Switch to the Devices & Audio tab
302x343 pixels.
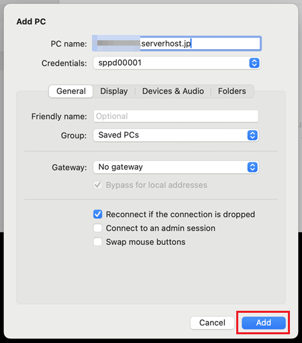(173, 91)
